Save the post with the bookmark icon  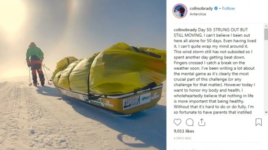pos(259,122)
